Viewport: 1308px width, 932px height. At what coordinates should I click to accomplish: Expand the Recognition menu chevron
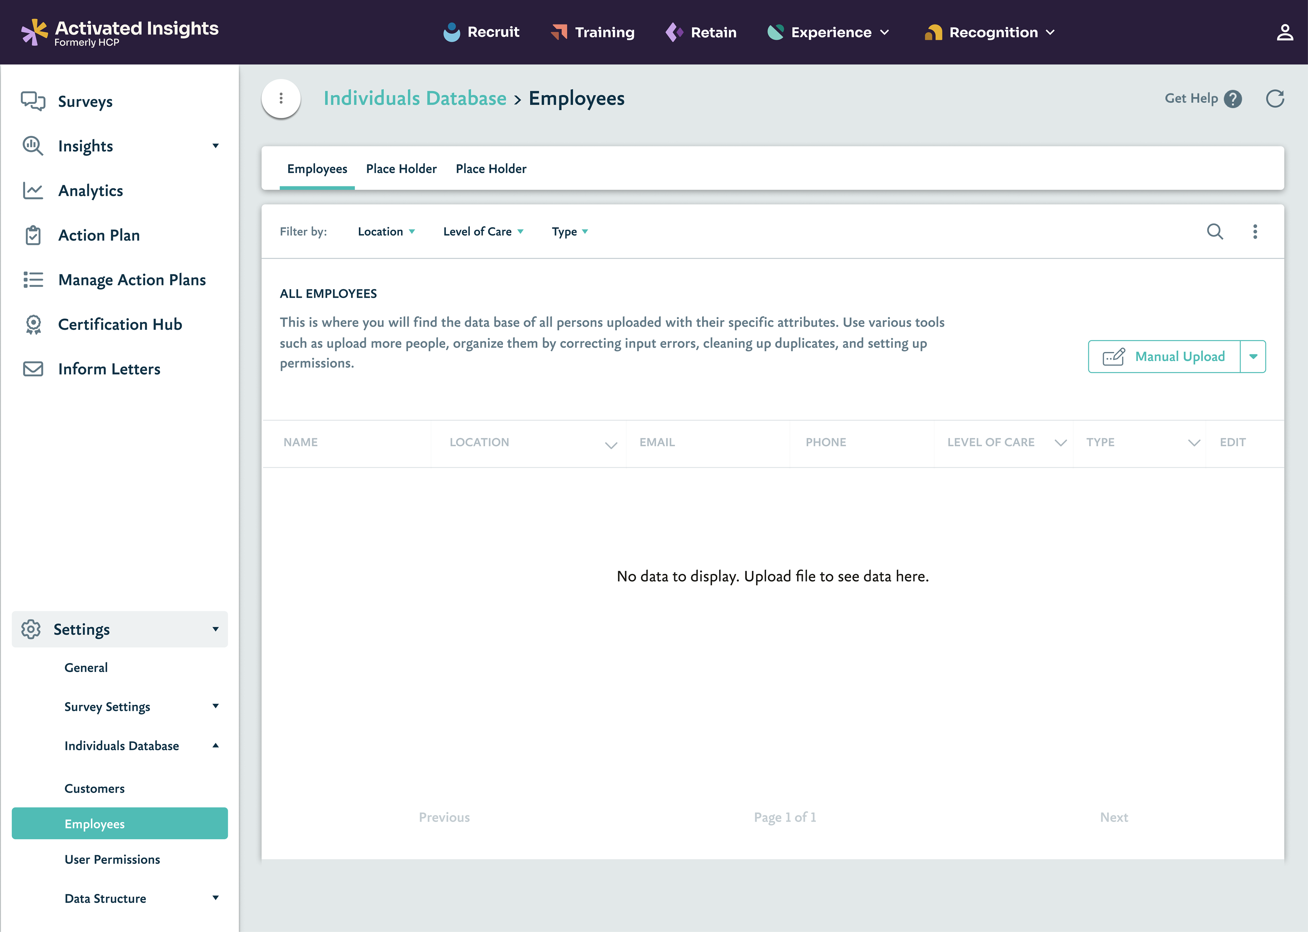[x=1050, y=33]
